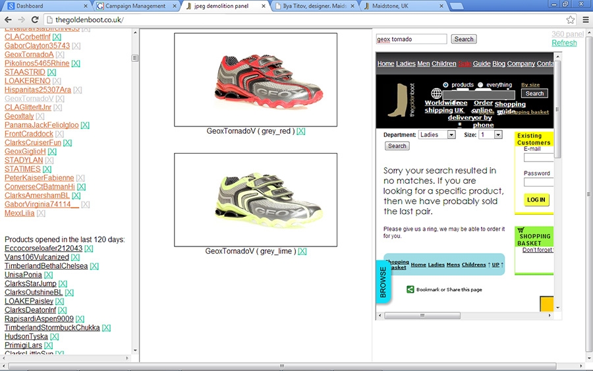Open the Size dropdown
The width and height of the screenshot is (593, 371).
(490, 134)
